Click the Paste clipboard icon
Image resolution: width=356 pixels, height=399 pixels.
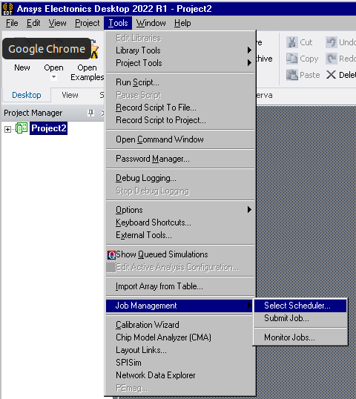pyautogui.click(x=291, y=75)
